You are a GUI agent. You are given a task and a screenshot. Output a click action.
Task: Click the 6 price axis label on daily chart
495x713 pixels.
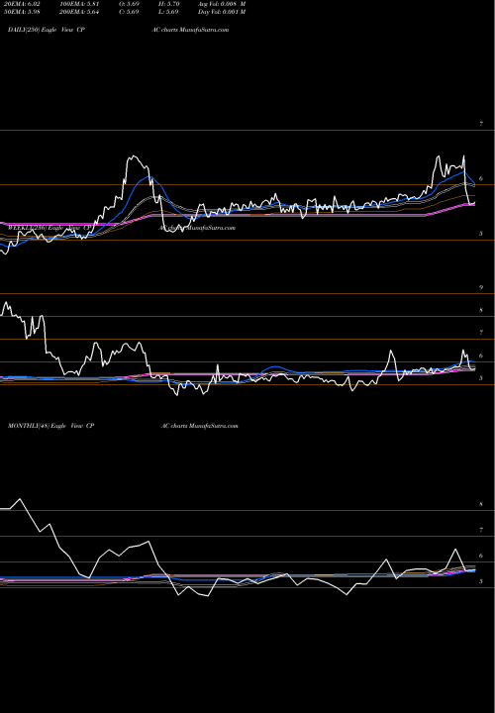click(x=481, y=178)
